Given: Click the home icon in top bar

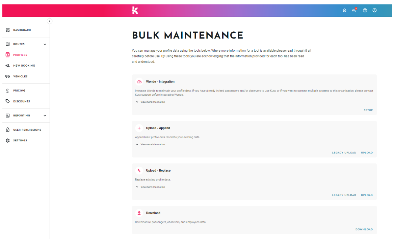Looking at the screenshot, I should [344, 10].
